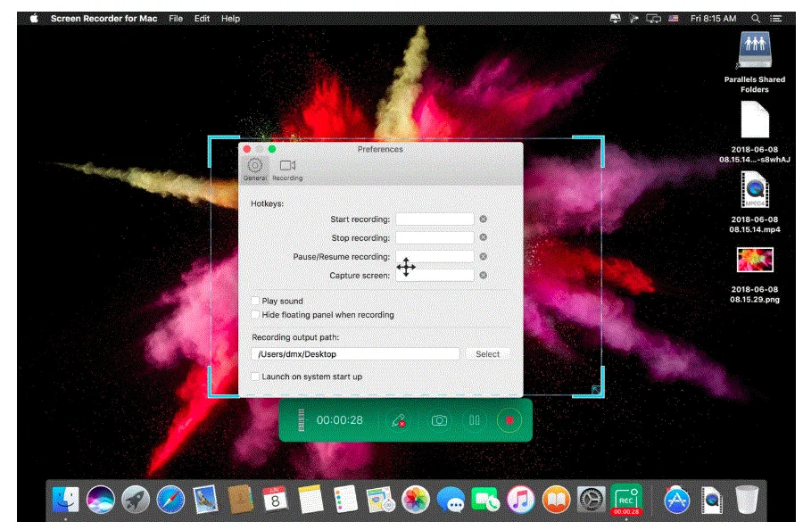The height and width of the screenshot is (530, 803).
Task: Click the Pause/Resume recording hotkey field
Action: tap(435, 257)
